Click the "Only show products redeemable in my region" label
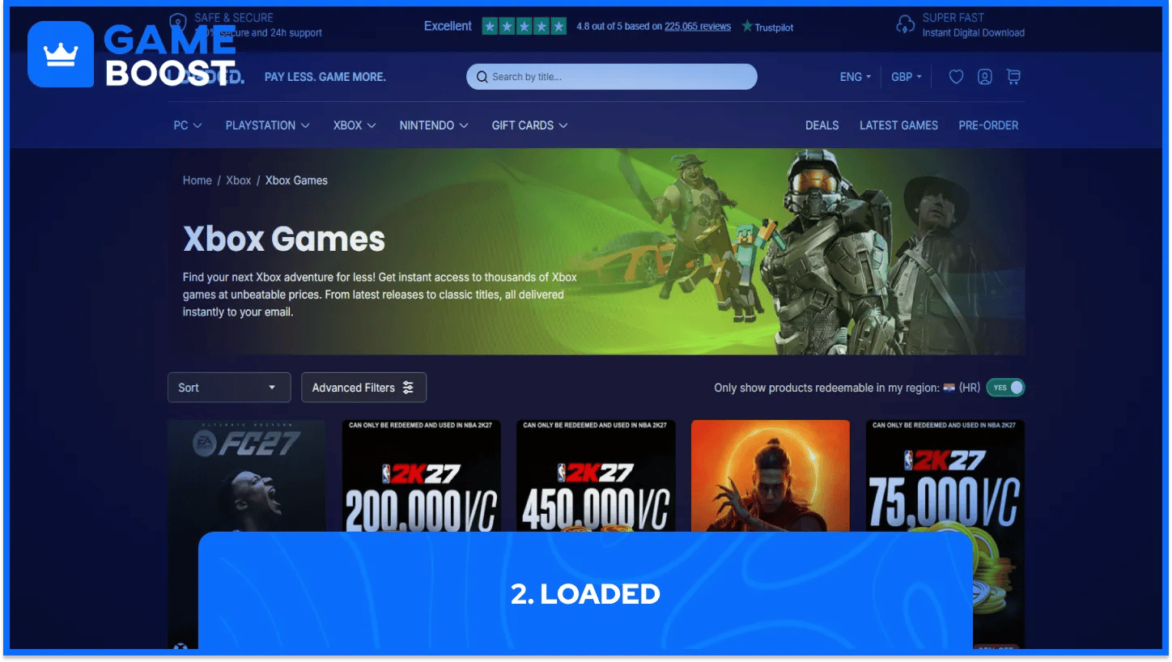 pyautogui.click(x=826, y=388)
